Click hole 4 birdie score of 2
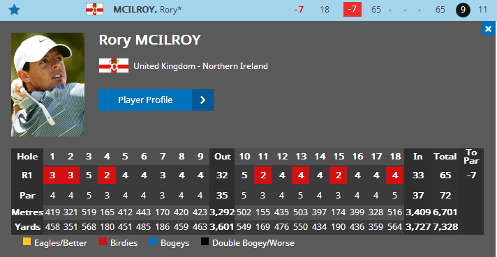The image size is (497, 257). pyautogui.click(x=107, y=175)
